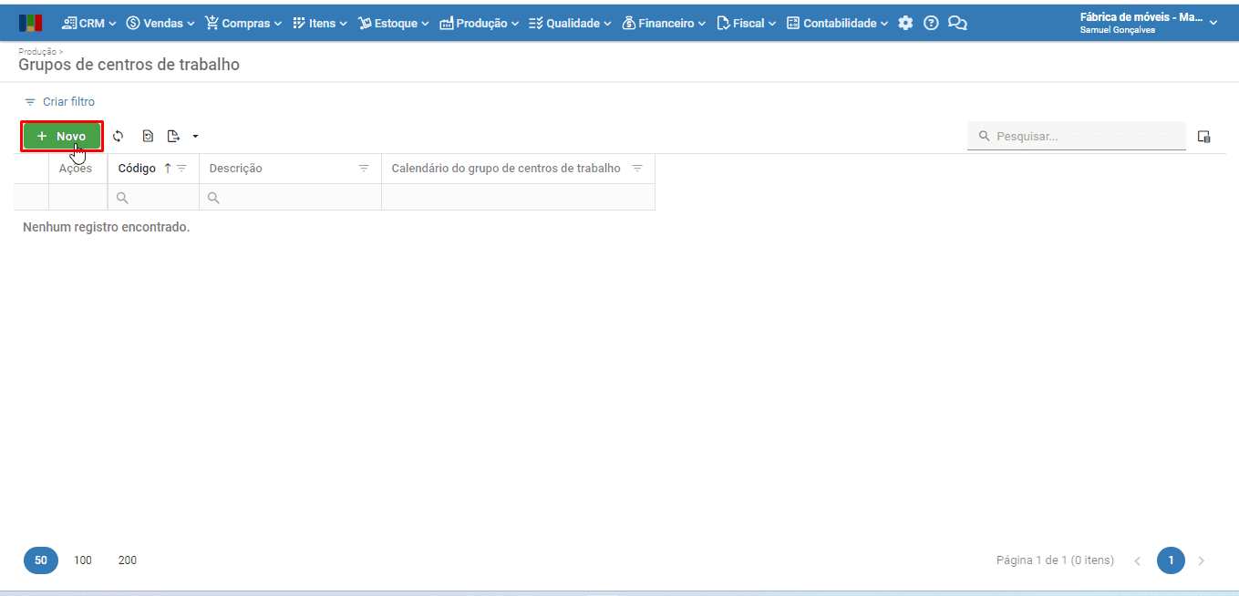Open the Compras menu
Viewport: 1239px width, 596px height.
[x=243, y=23]
